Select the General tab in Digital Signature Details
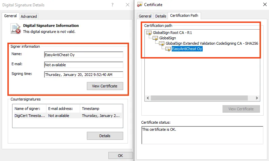This screenshot has height=161, width=269. (10, 16)
